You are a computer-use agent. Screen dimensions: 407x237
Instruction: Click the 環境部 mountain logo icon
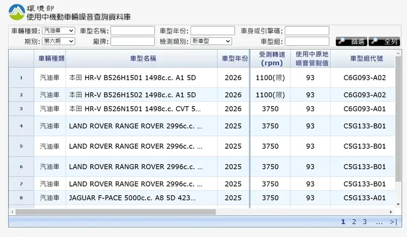coord(17,12)
